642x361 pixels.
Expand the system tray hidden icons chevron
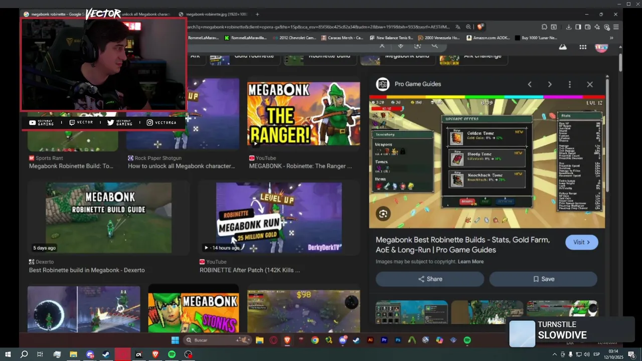click(x=554, y=354)
